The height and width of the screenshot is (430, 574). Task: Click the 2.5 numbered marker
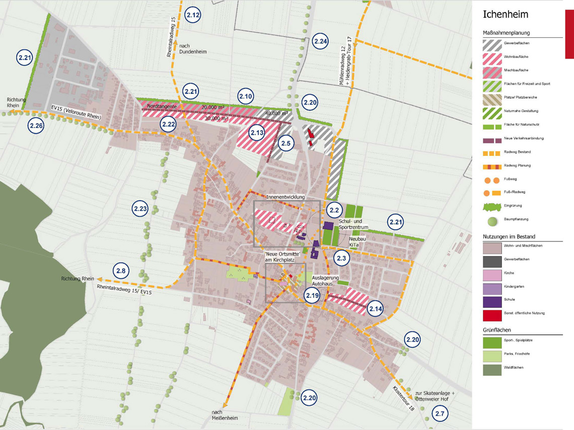[285, 143]
